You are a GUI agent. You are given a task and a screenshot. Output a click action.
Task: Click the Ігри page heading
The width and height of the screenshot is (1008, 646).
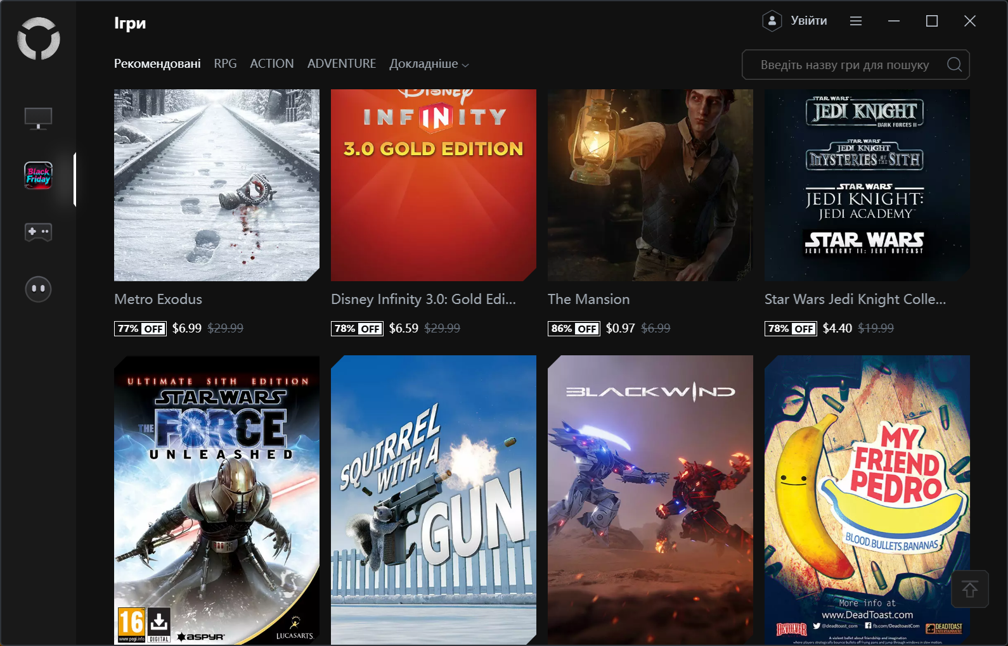tap(130, 23)
